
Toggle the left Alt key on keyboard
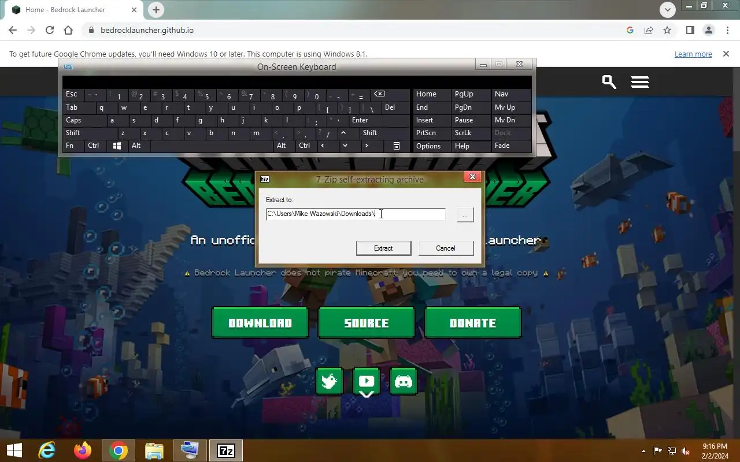[139, 146]
